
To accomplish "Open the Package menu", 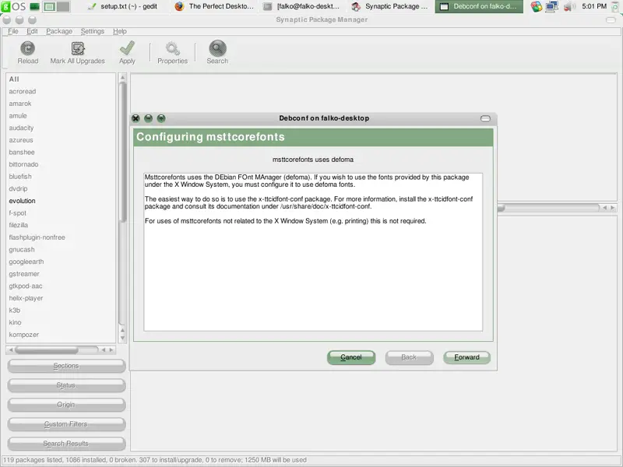I will [x=59, y=31].
